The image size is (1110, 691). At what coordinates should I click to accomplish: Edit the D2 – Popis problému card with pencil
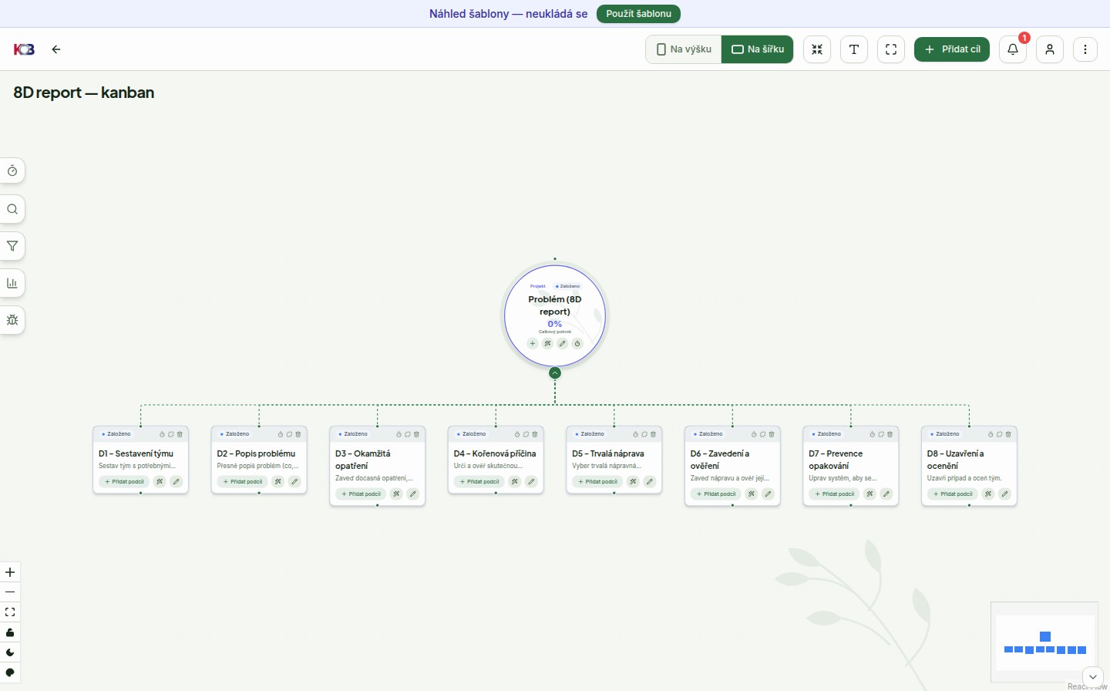coord(294,482)
